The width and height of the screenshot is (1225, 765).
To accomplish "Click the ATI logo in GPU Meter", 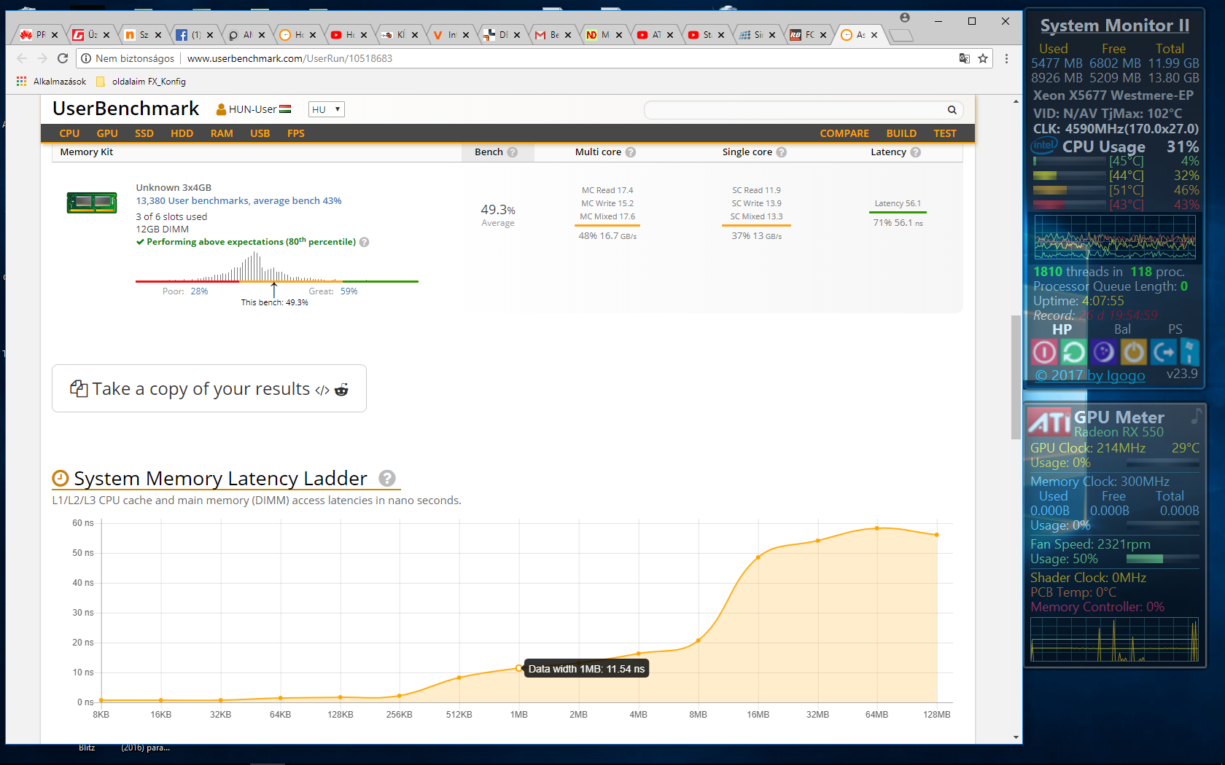I will click(x=1049, y=422).
